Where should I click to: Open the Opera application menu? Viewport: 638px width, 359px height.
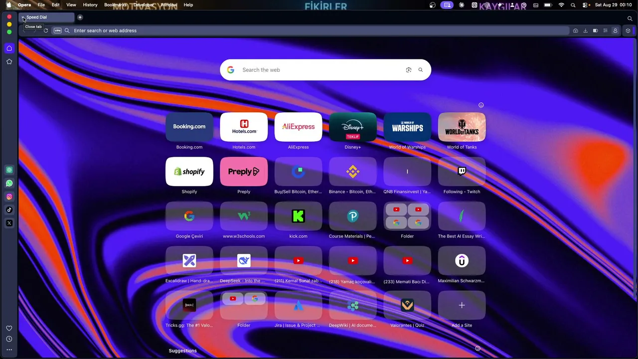tap(24, 5)
